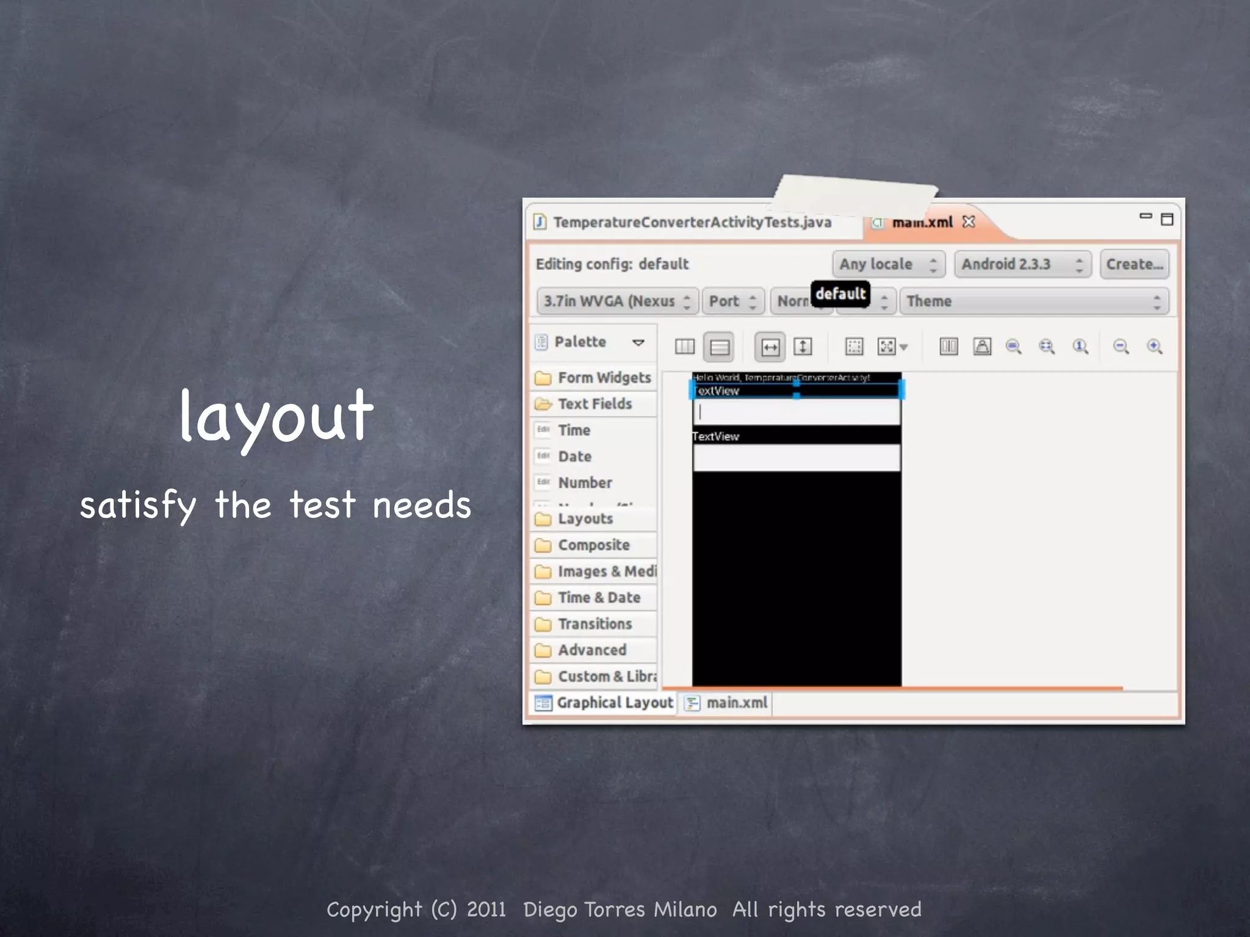Click distribute weights evenly icon
This screenshot has width=1250, height=937.
948,347
